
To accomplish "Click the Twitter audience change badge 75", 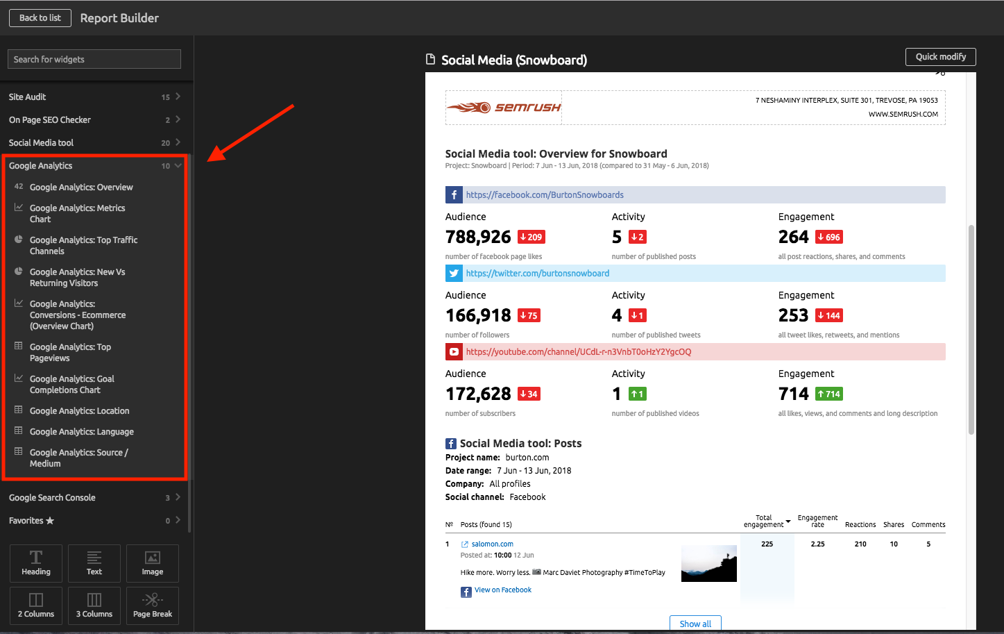I will pyautogui.click(x=529, y=316).
